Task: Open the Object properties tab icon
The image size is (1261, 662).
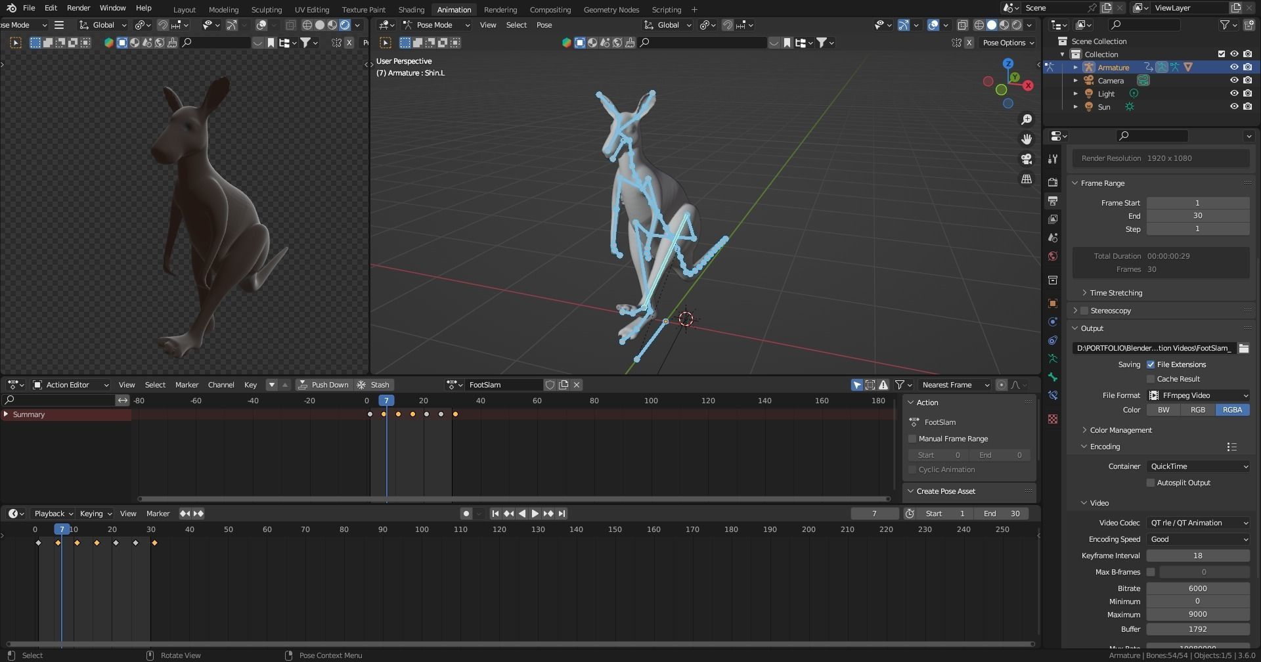Action: [x=1053, y=303]
